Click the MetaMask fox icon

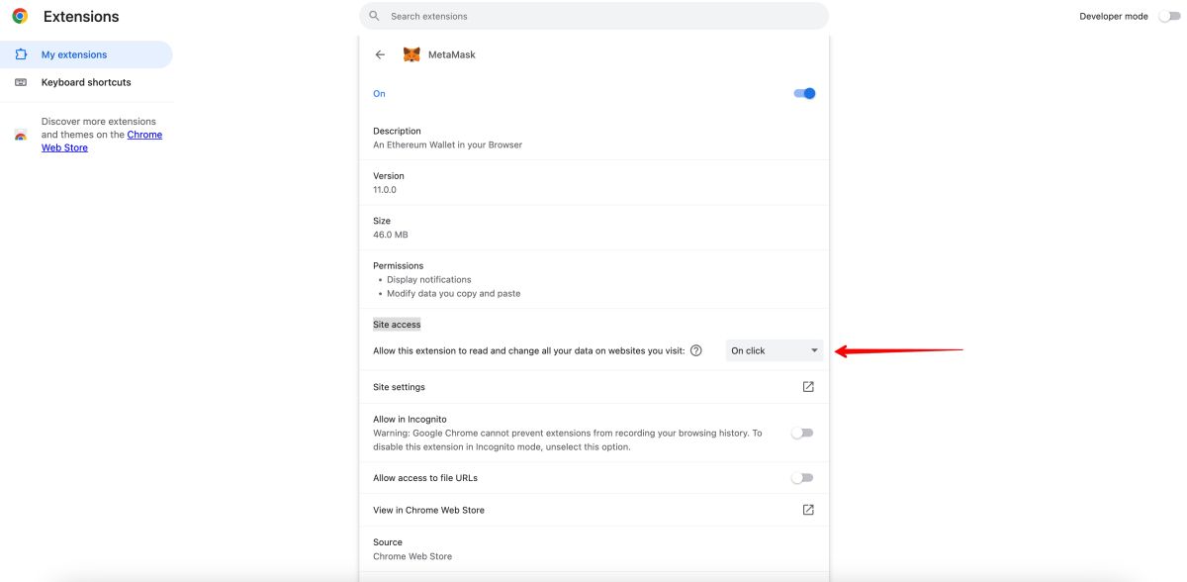click(411, 54)
